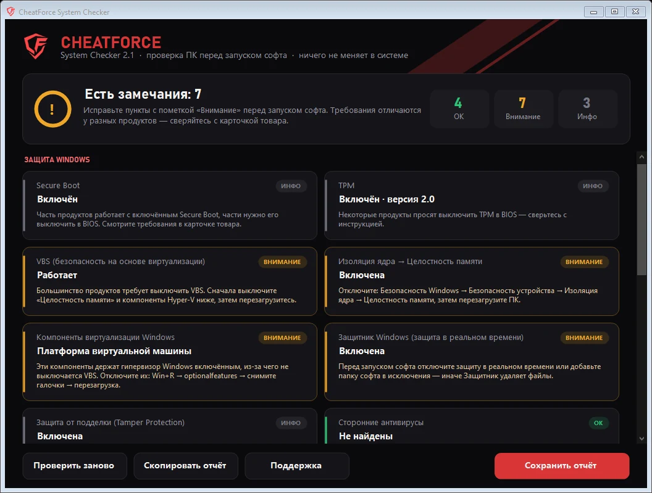652x493 pixels.
Task: Click the Внимание counter tile showing 7
Action: pyautogui.click(x=523, y=109)
